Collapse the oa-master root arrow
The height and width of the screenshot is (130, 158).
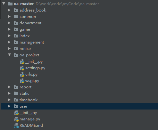point(4,4)
